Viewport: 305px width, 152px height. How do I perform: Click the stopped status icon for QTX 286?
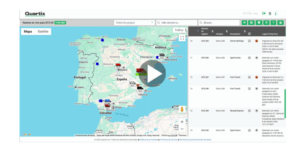click(x=257, y=57)
